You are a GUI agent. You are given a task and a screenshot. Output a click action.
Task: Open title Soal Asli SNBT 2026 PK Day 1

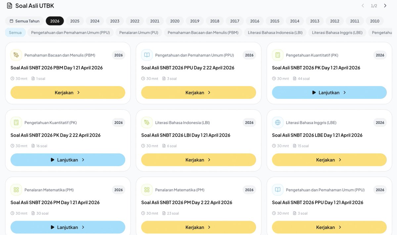316,68
